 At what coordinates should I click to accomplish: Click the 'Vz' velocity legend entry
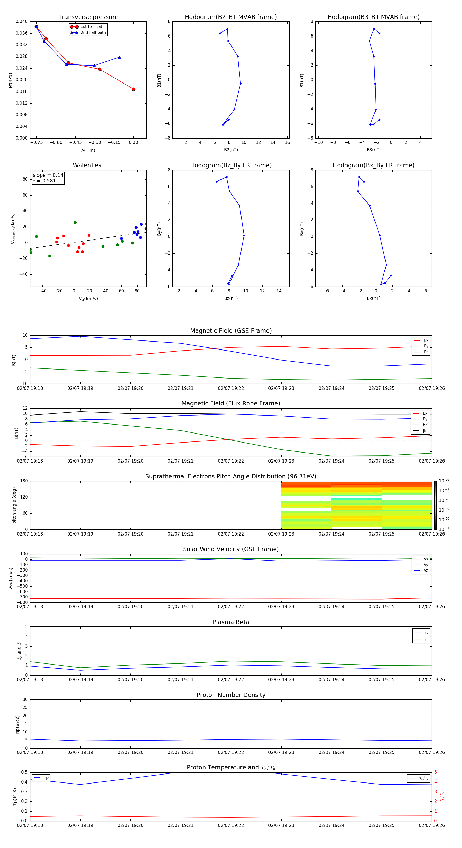pos(421,570)
